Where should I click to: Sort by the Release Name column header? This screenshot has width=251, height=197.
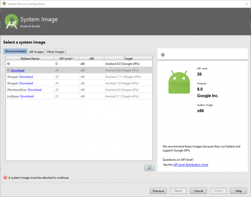pyautogui.click(x=30, y=58)
